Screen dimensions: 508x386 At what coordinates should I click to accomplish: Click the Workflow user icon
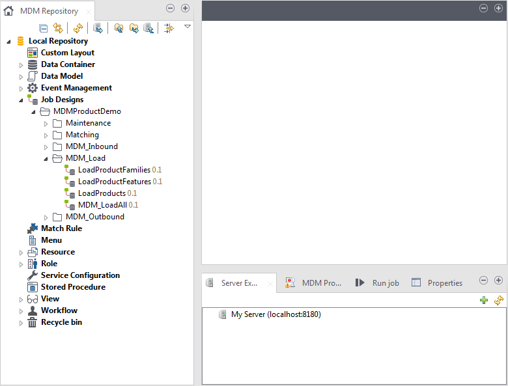pos(33,310)
